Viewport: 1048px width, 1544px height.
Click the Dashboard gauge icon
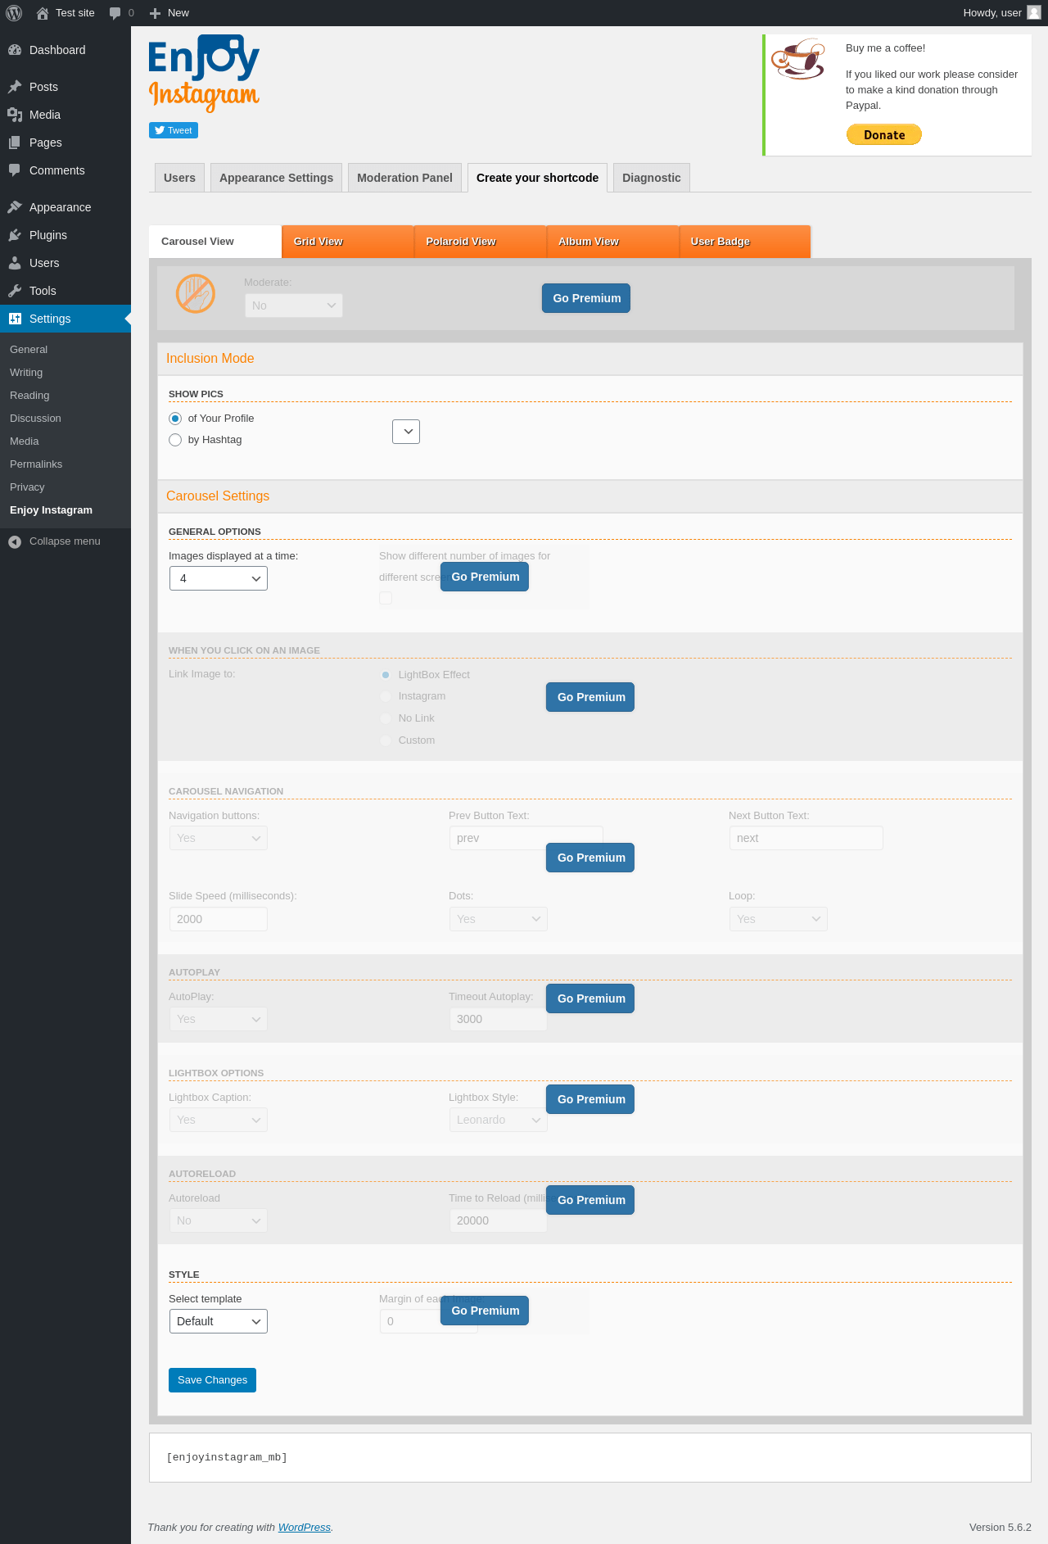pyautogui.click(x=15, y=50)
